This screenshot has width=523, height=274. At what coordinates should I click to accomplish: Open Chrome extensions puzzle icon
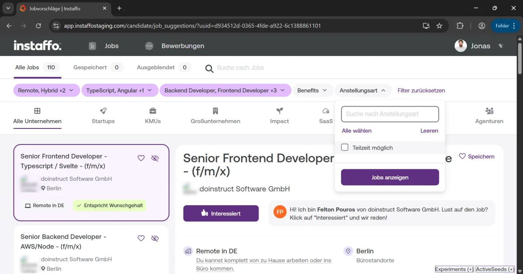[460, 26]
